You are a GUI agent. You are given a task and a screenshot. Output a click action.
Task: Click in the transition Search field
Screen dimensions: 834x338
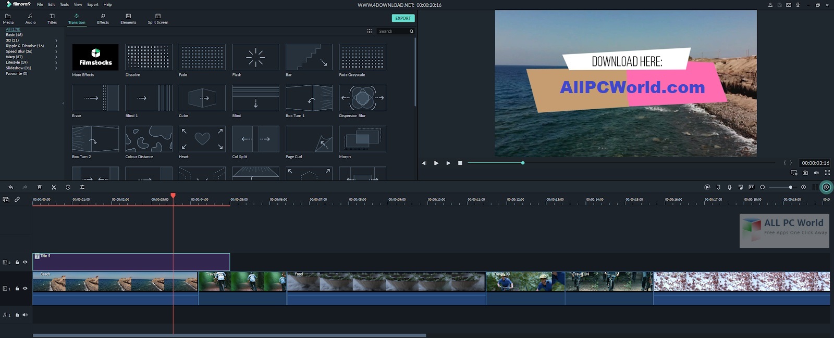click(392, 31)
